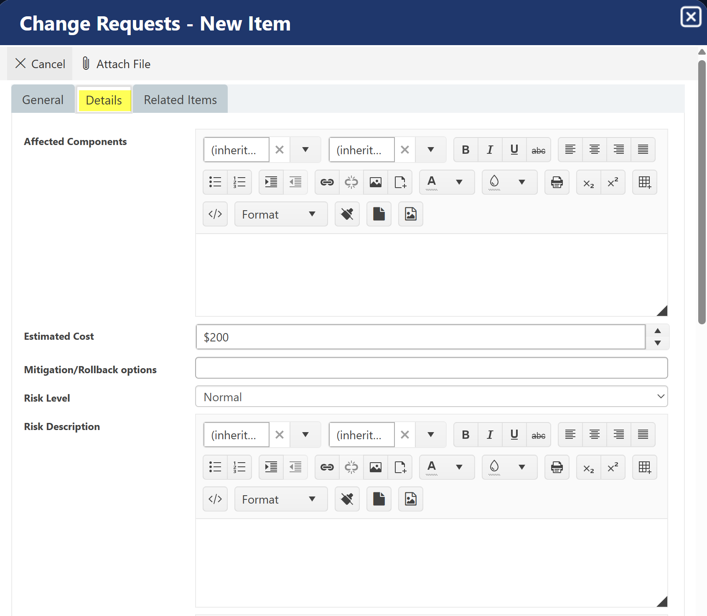This screenshot has height=616, width=707.
Task: Open Format dropdown in Affected Components editor
Action: [281, 214]
